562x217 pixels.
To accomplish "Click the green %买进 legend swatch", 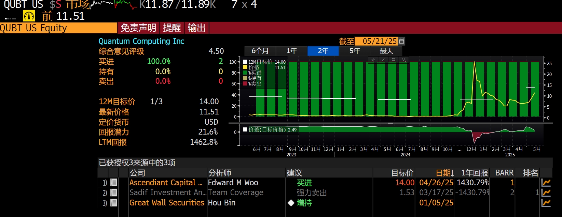I will 245,73.
